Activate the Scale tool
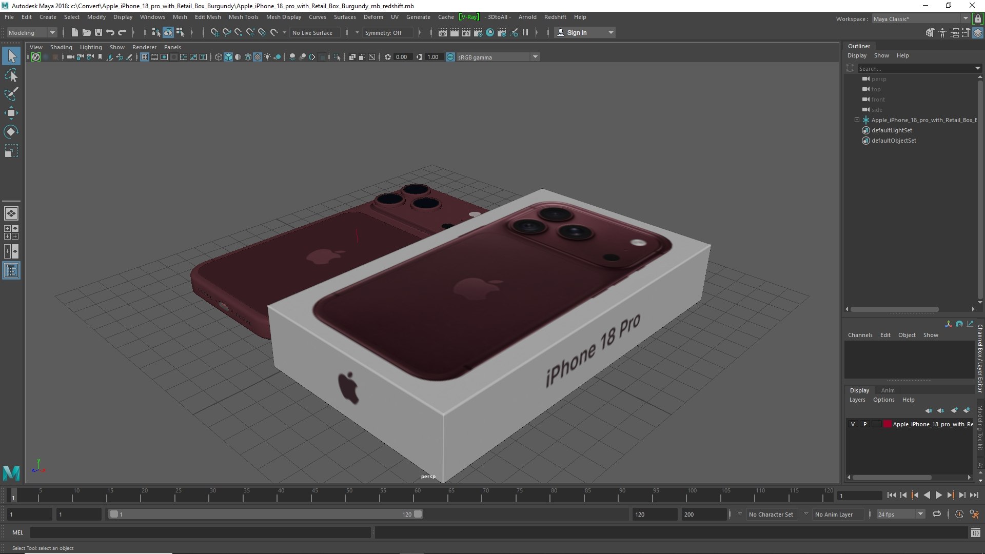 pos(11,151)
